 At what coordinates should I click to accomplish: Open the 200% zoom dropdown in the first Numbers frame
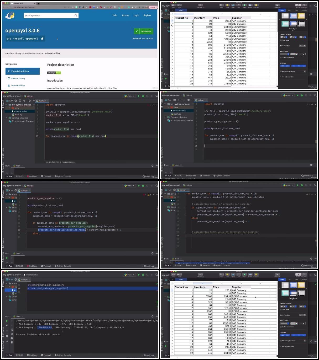179,5
